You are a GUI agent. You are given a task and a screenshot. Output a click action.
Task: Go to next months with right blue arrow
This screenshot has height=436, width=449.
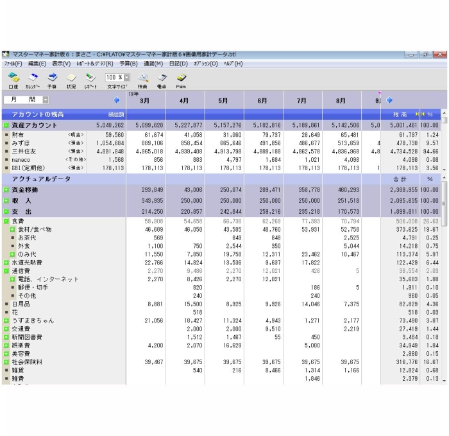[x=389, y=100]
